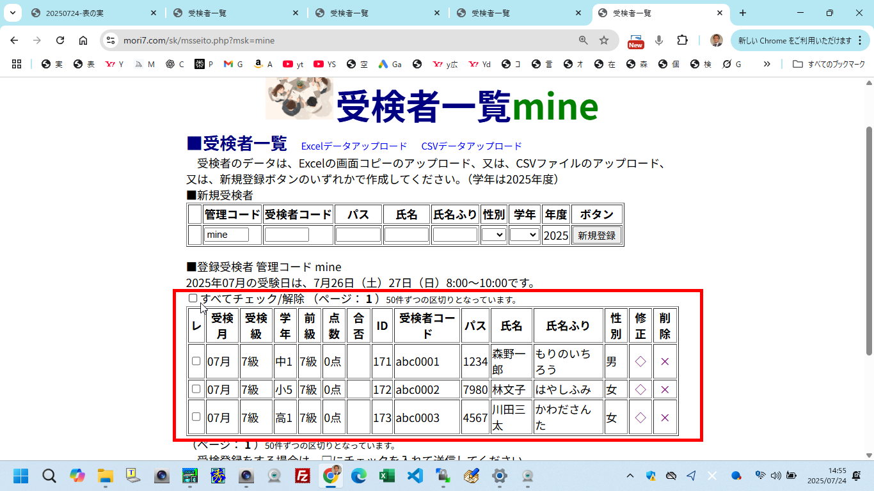Open Excel from the taskbar

(386, 476)
